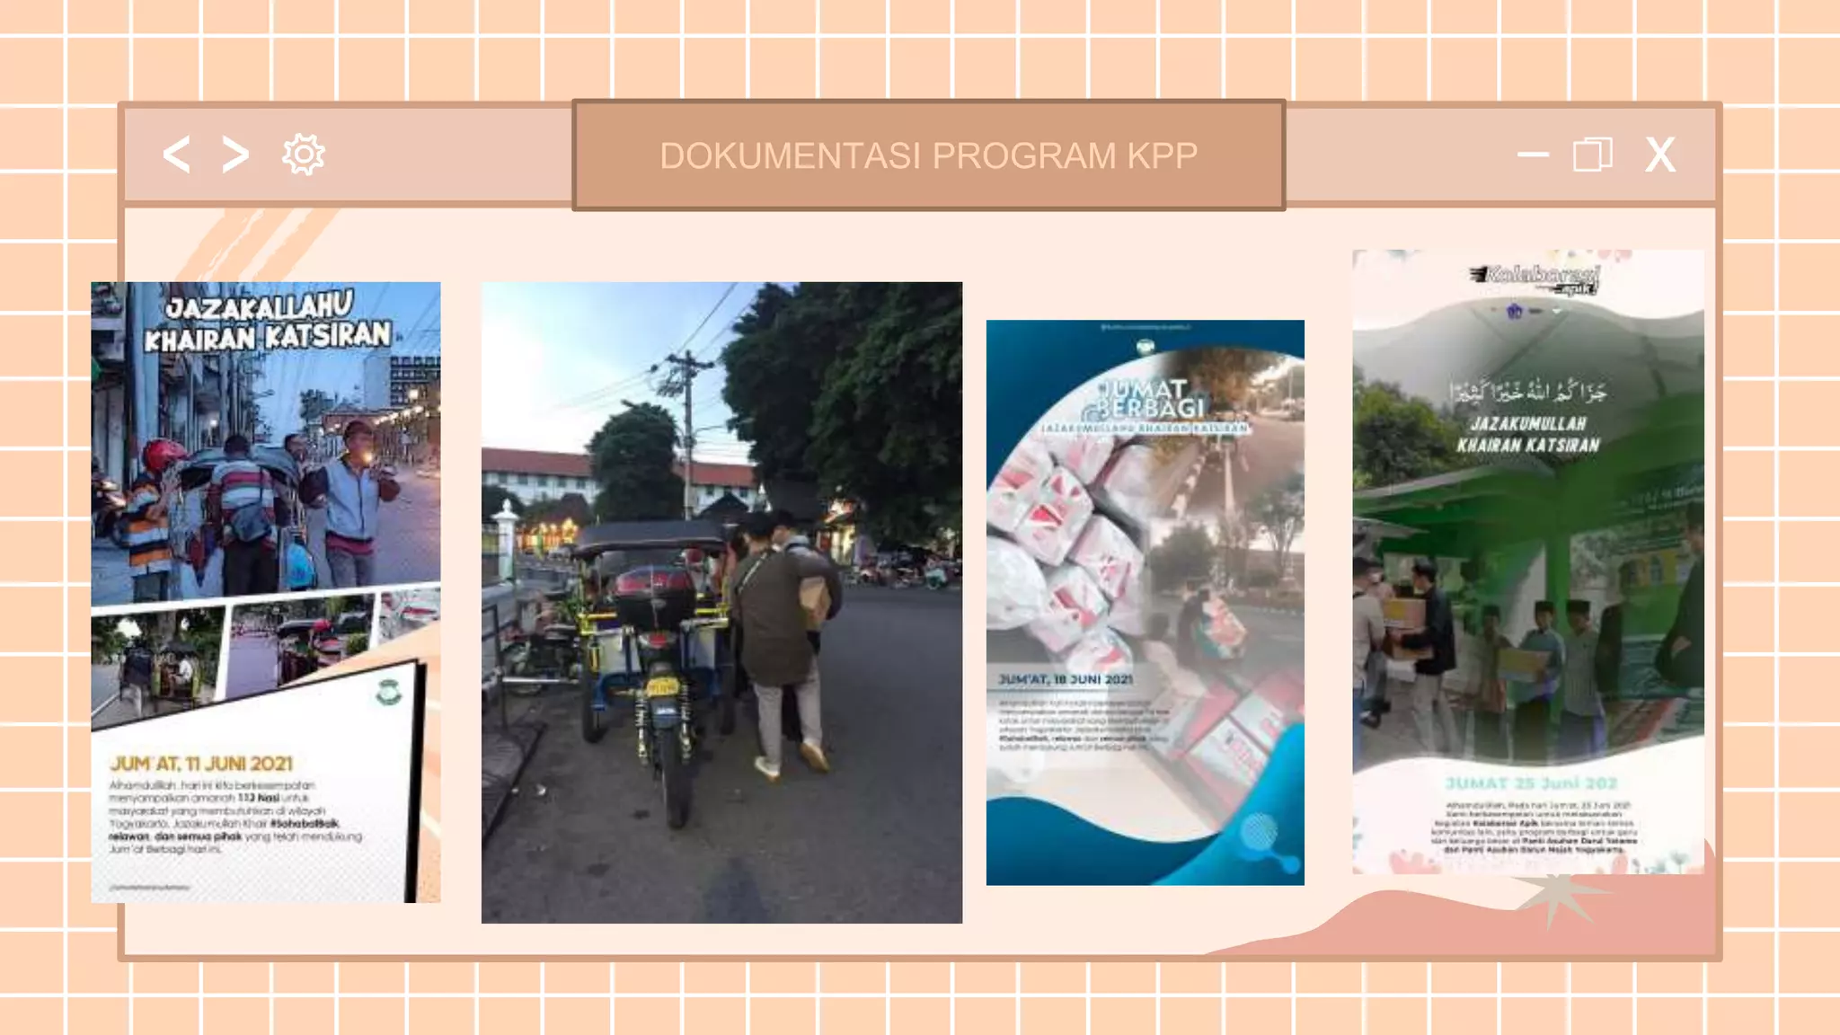Click the yellow license plate on motorbike
The image size is (1840, 1035).
tap(663, 688)
